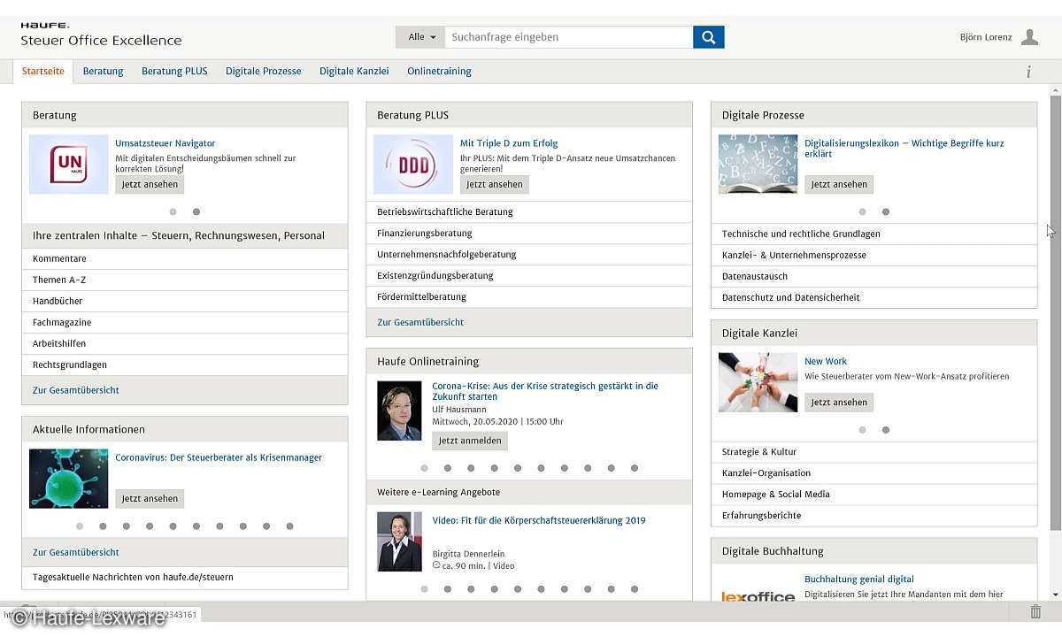The width and height of the screenshot is (1062, 637).
Task: Open the Onlinetraining tab
Action: [x=439, y=72]
